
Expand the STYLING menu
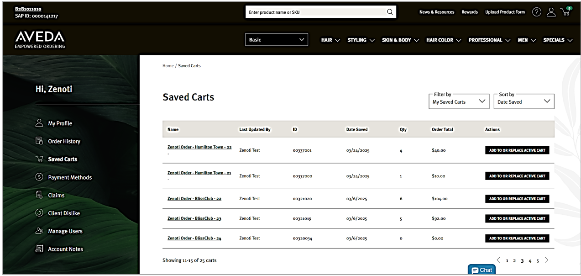point(361,40)
